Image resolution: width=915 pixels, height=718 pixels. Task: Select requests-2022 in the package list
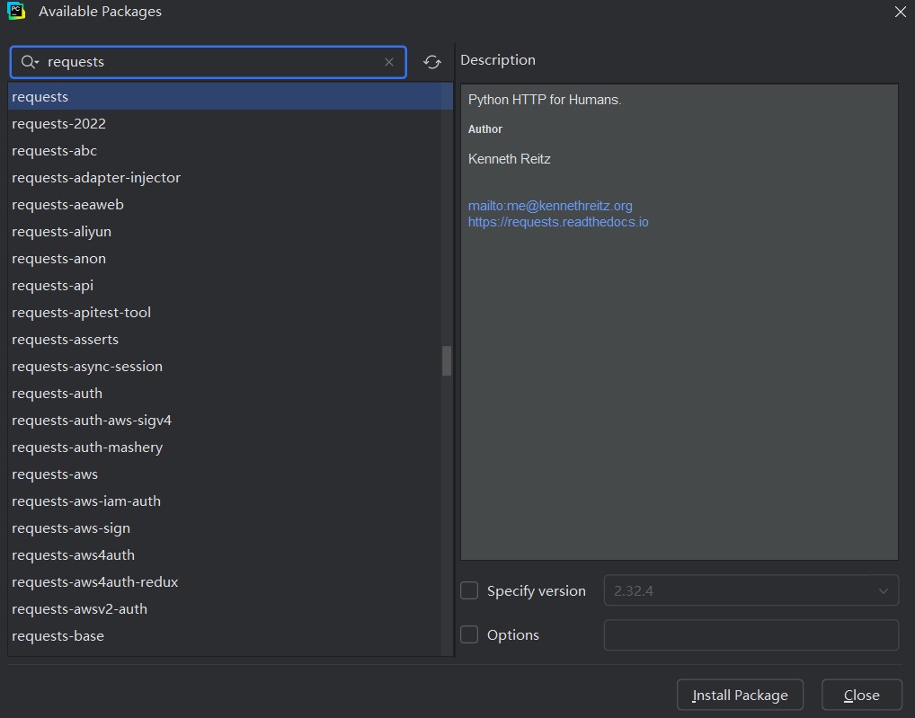point(59,124)
